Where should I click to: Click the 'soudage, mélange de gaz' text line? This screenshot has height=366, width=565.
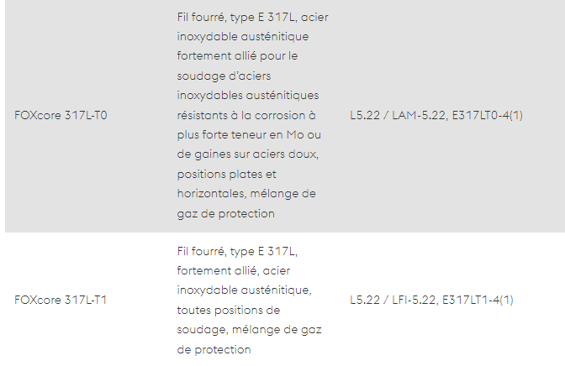click(250, 330)
